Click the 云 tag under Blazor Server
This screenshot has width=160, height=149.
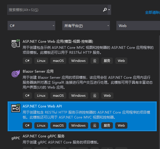95,96
